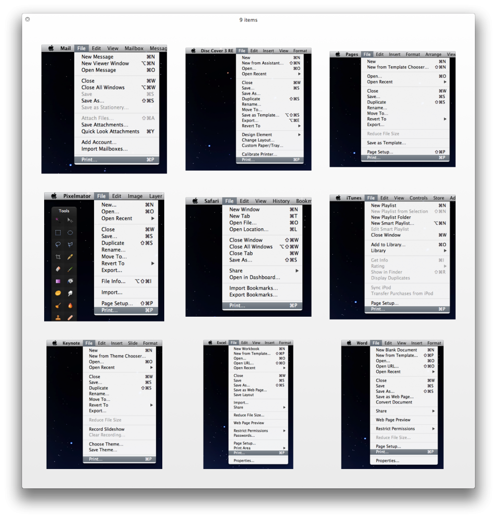The height and width of the screenshot is (519, 497).
Task: Select the Paint Bucket tool in Pixelmator
Action: click(70, 281)
